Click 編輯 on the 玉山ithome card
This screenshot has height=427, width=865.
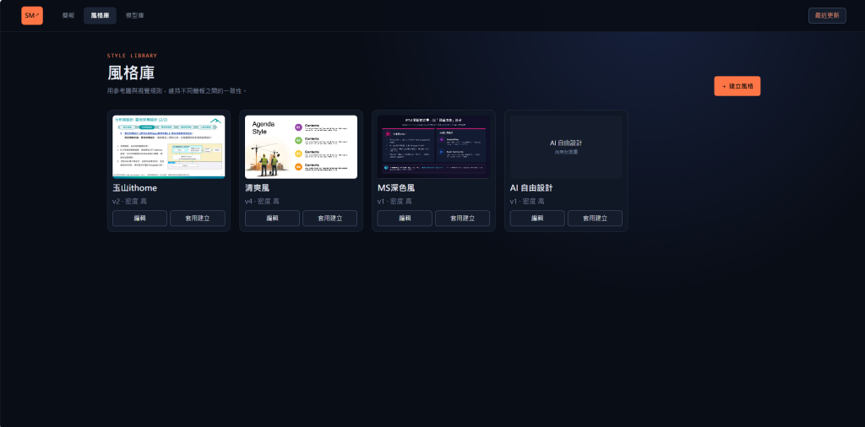139,219
